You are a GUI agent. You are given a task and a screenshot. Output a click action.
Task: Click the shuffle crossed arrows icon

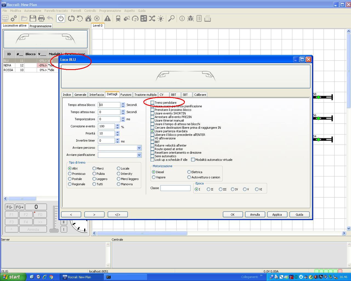[152, 18]
